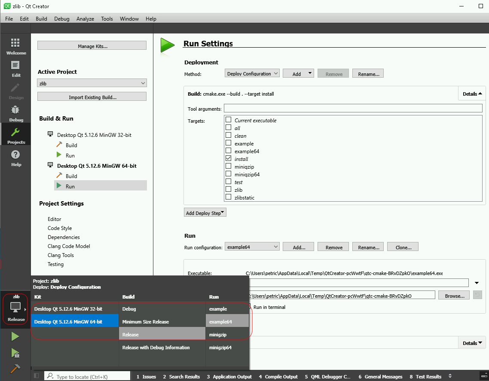The image size is (489, 381).
Task: Open Clang Code Model project settings
Action: point(69,246)
